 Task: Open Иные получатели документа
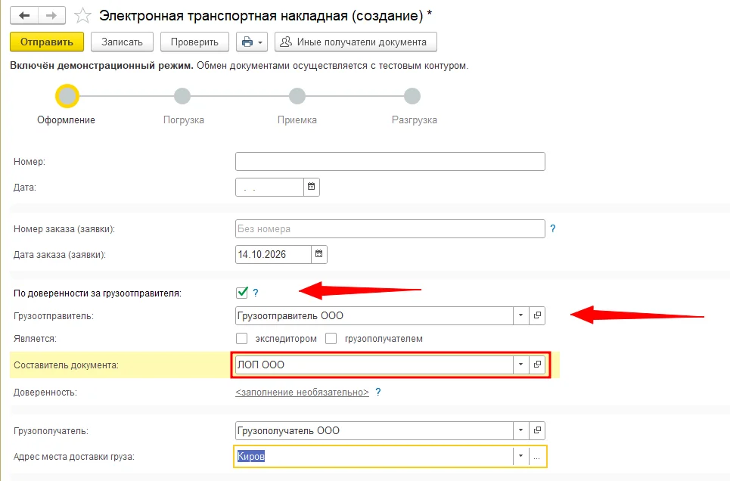point(356,42)
